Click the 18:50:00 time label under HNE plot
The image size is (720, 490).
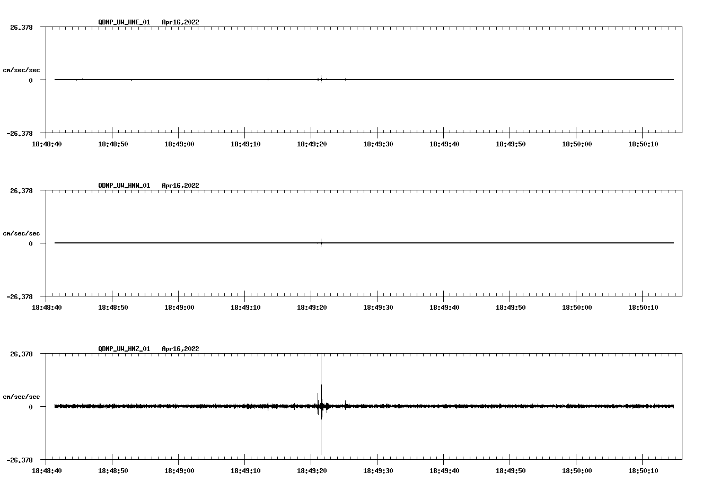[x=576, y=144]
